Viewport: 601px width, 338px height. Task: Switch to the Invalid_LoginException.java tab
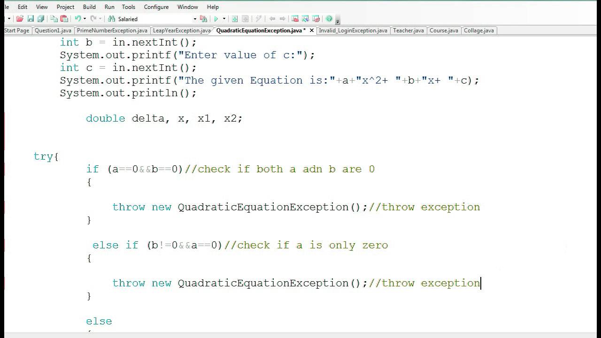pos(353,31)
